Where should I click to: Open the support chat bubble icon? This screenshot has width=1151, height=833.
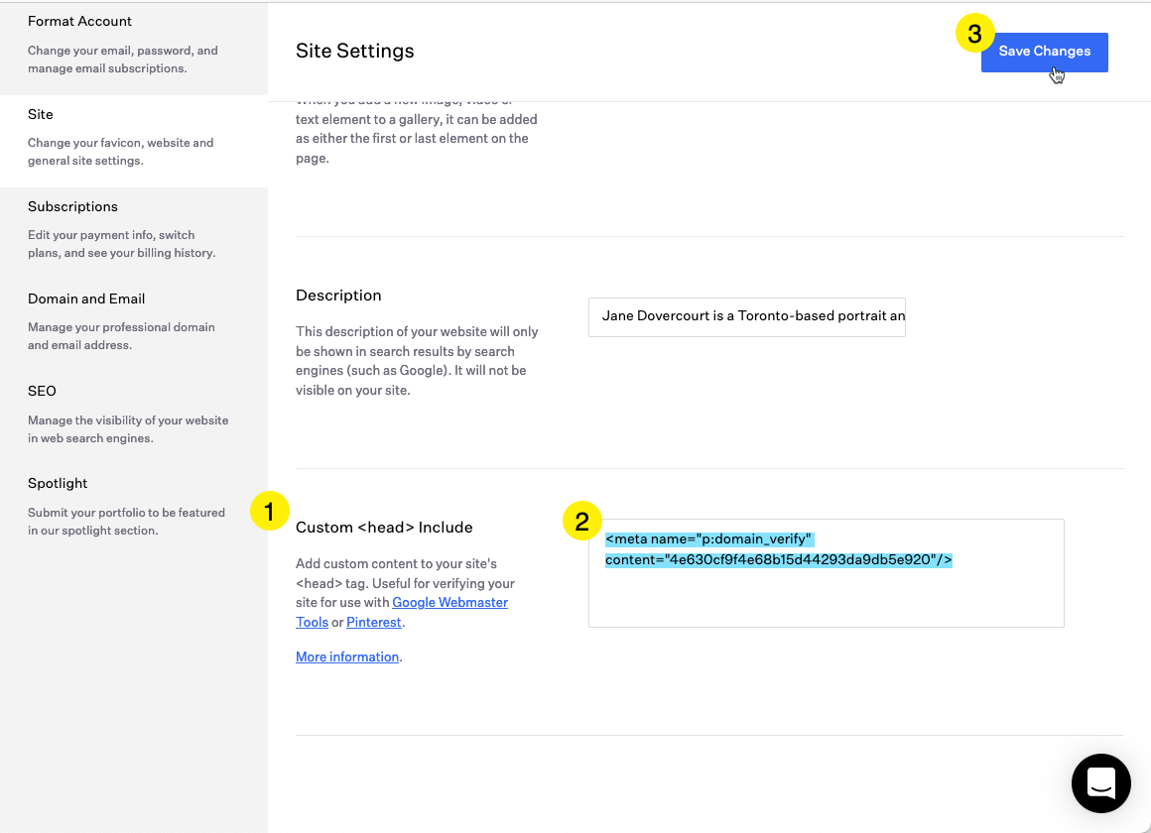click(1101, 783)
